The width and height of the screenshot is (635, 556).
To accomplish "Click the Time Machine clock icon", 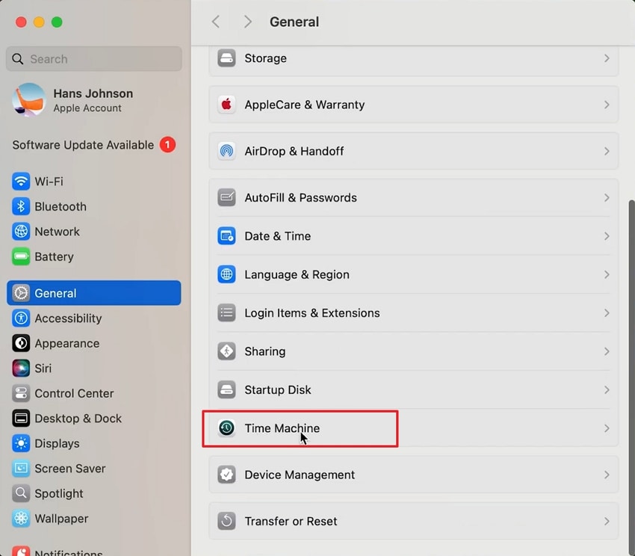I will pos(226,428).
